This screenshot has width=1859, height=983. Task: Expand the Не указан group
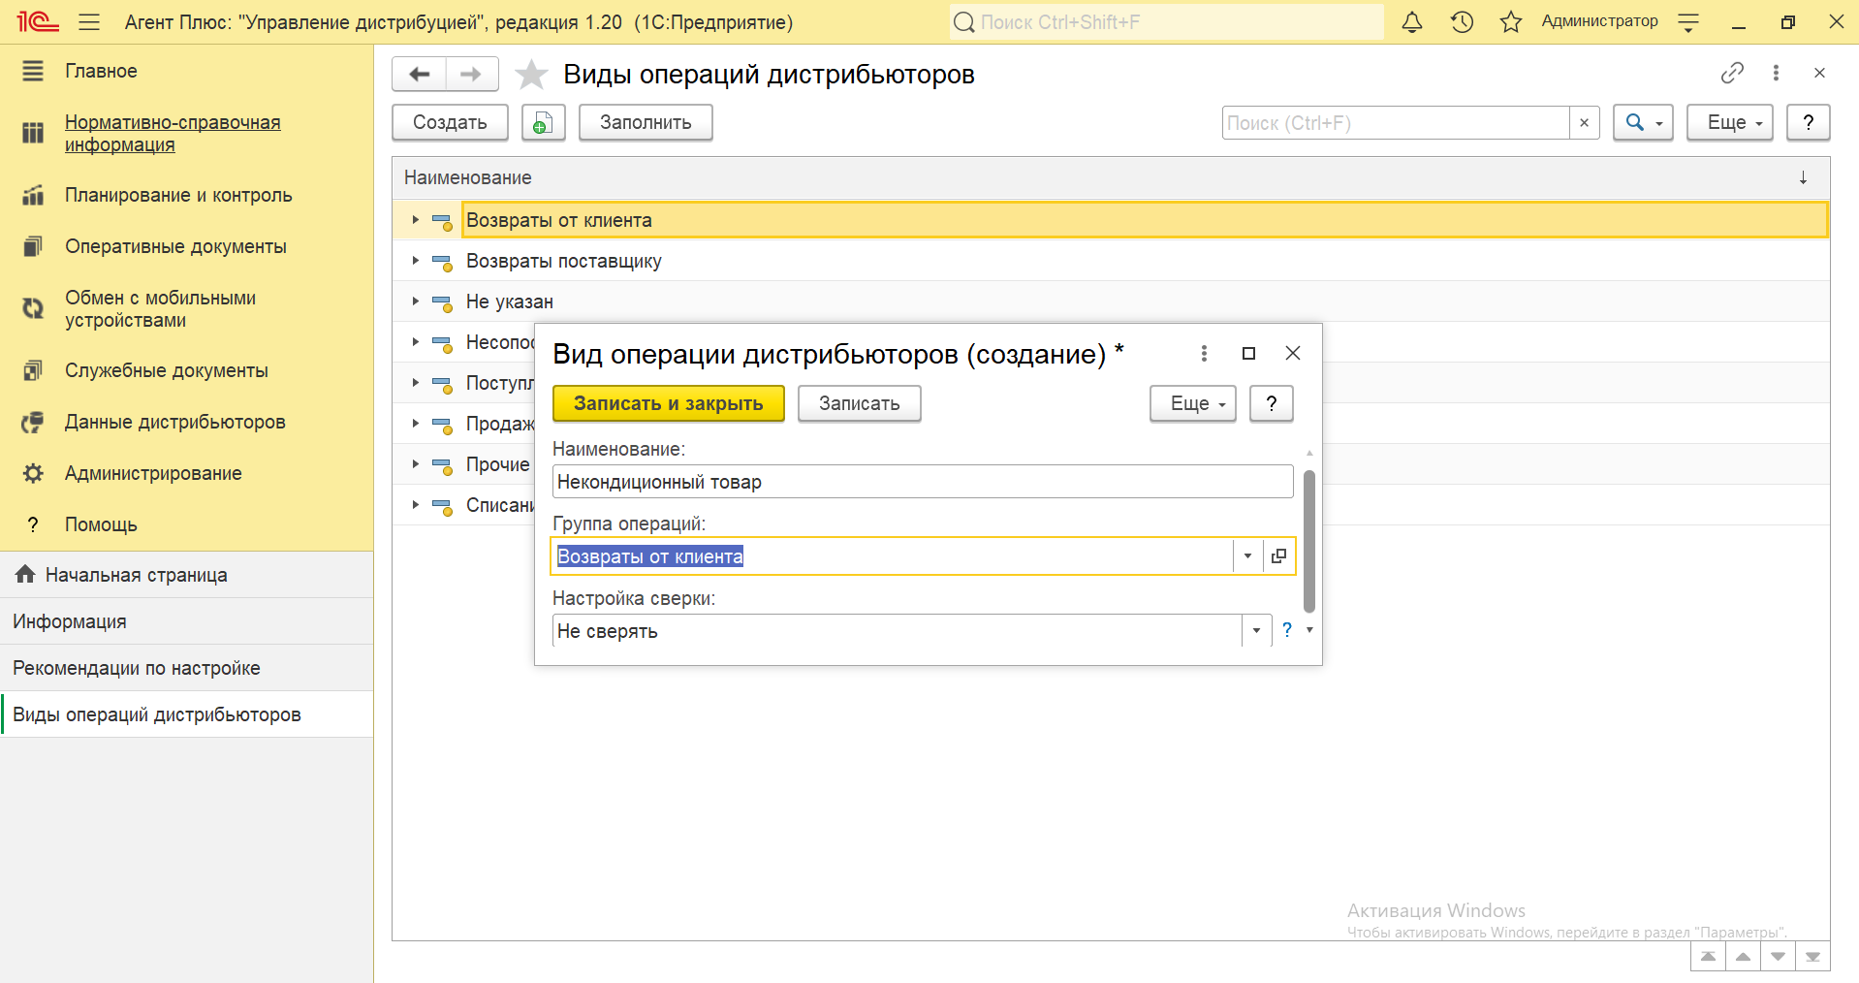click(415, 301)
